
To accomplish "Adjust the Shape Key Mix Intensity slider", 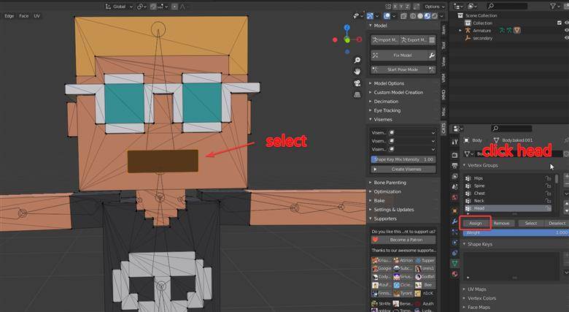I will tap(403, 159).
